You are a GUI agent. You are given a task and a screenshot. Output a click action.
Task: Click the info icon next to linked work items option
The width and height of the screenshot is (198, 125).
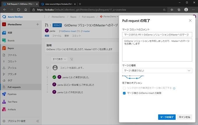click(x=174, y=88)
